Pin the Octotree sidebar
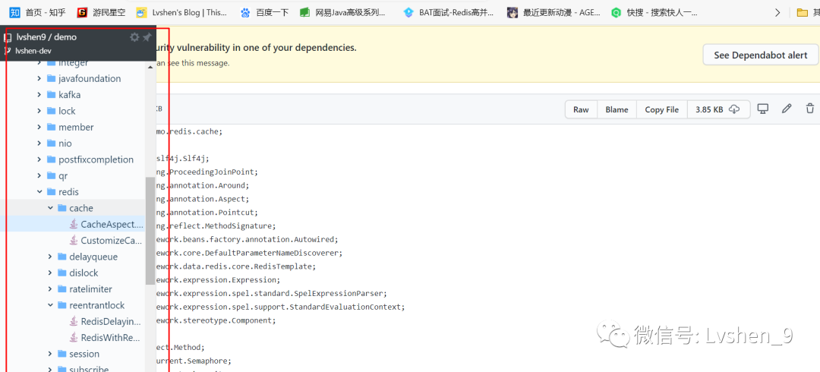 [x=147, y=37]
